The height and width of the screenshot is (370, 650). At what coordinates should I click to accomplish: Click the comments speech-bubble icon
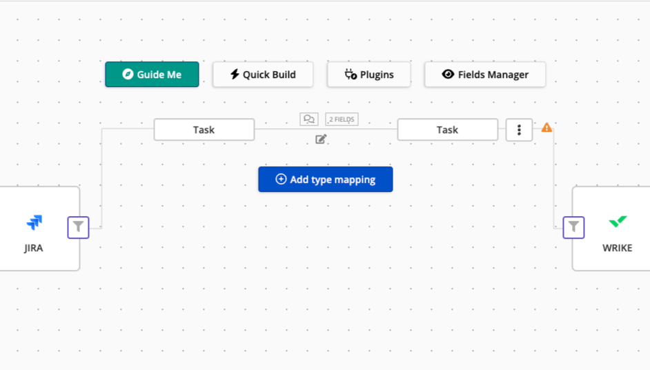[x=308, y=119]
